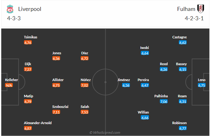This screenshot has width=210, height=136.
Task: Select Dijk's 7,27 rating badge
Action: click(x=28, y=69)
